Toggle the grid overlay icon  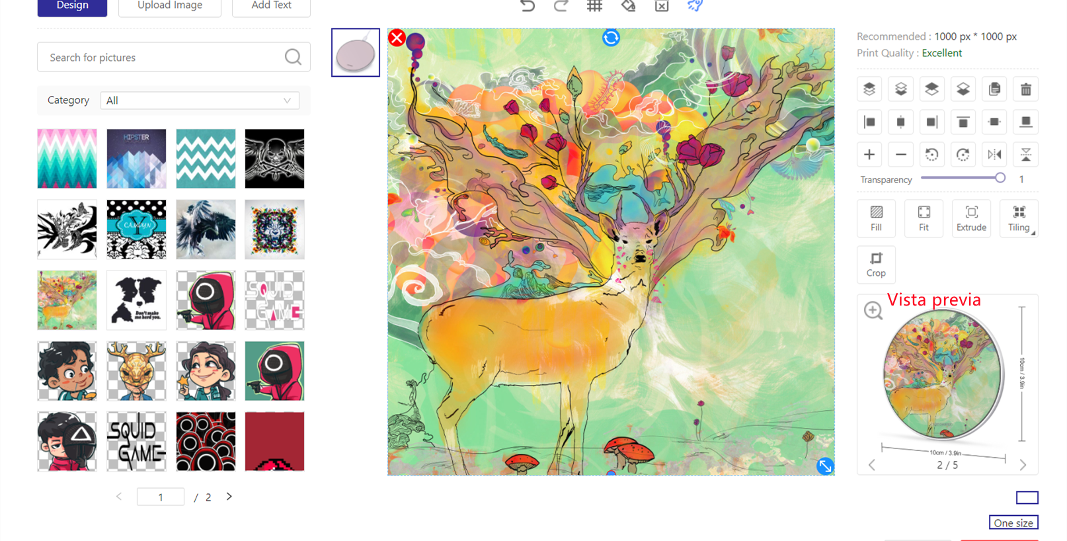tap(594, 6)
